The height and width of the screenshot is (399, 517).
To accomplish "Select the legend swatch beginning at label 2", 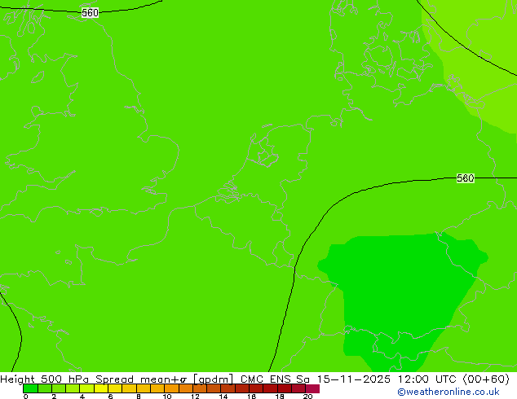I will [59, 388].
